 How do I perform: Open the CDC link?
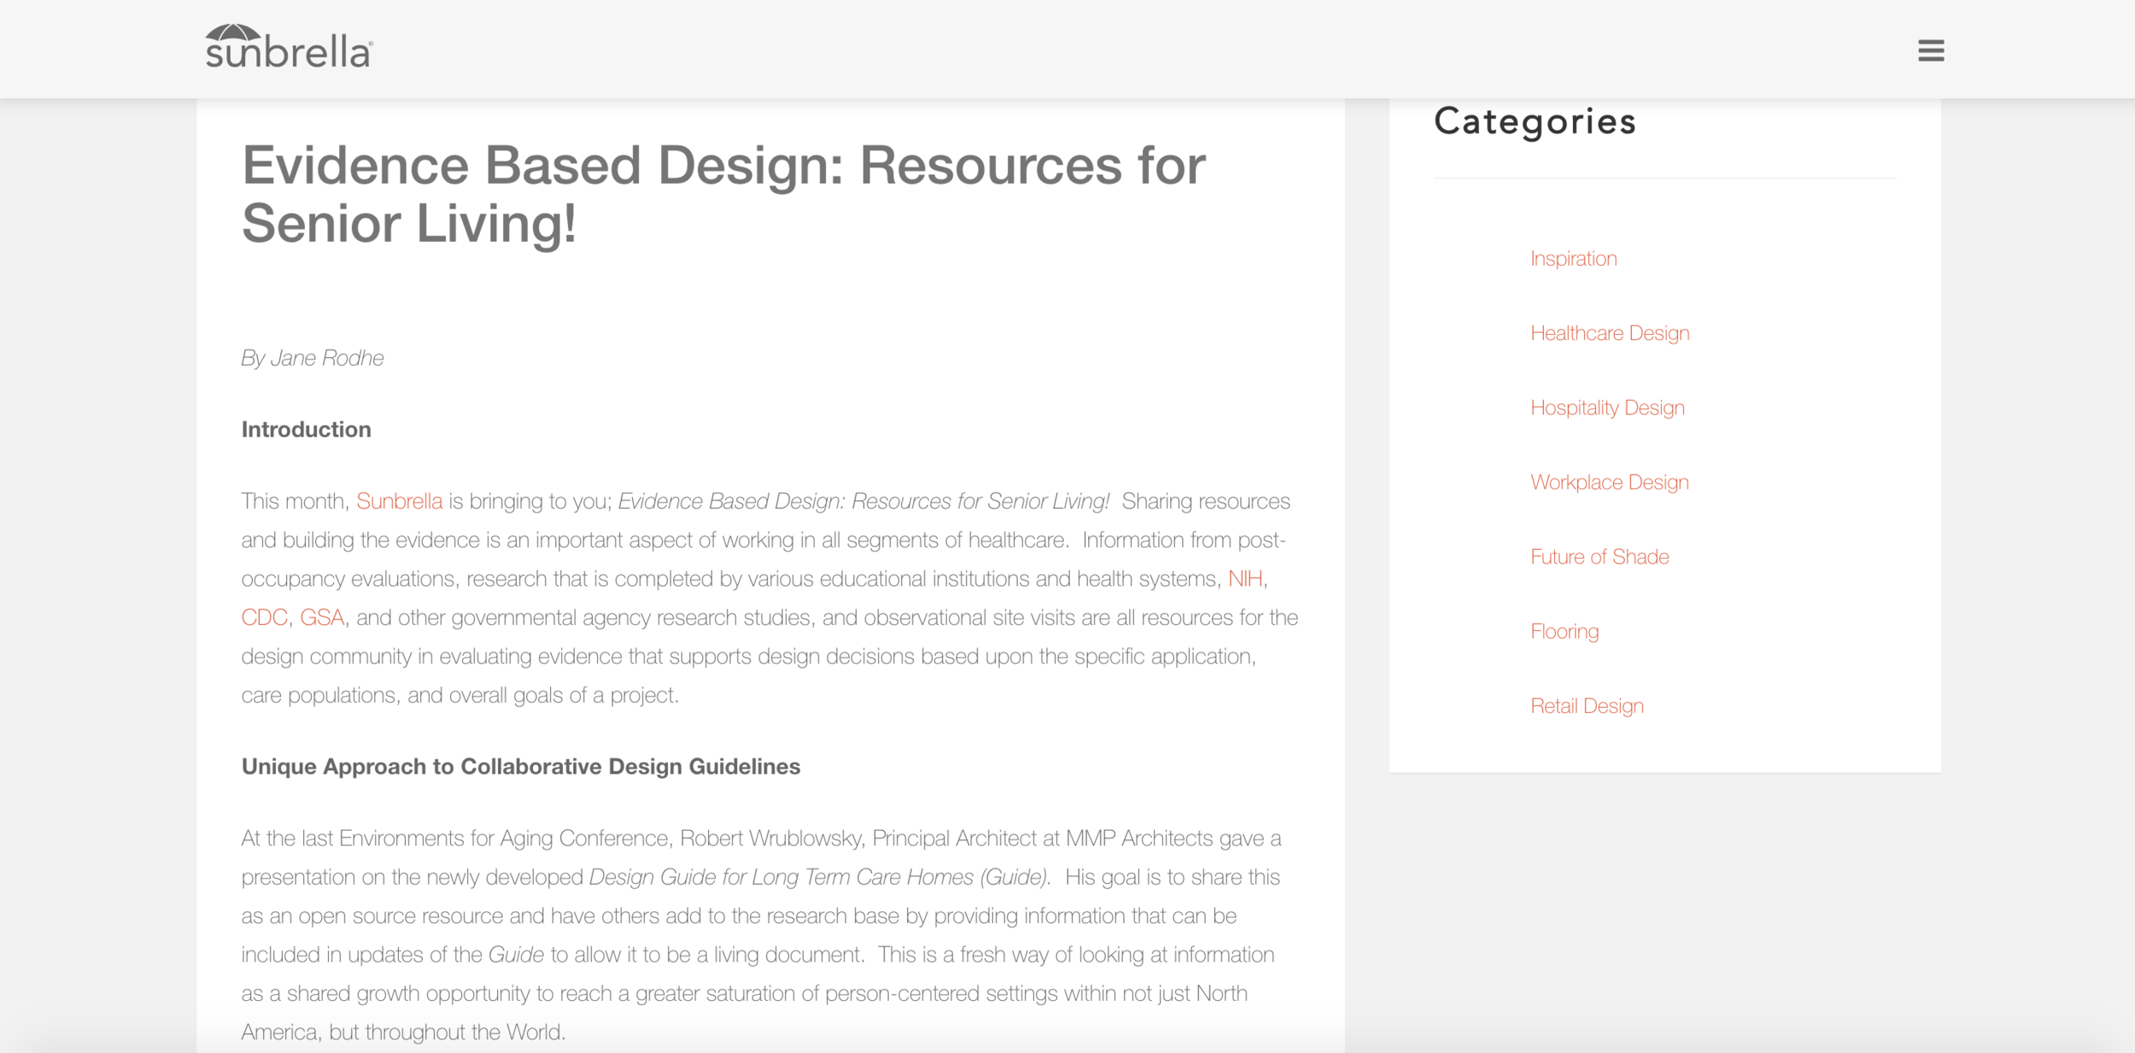264,617
